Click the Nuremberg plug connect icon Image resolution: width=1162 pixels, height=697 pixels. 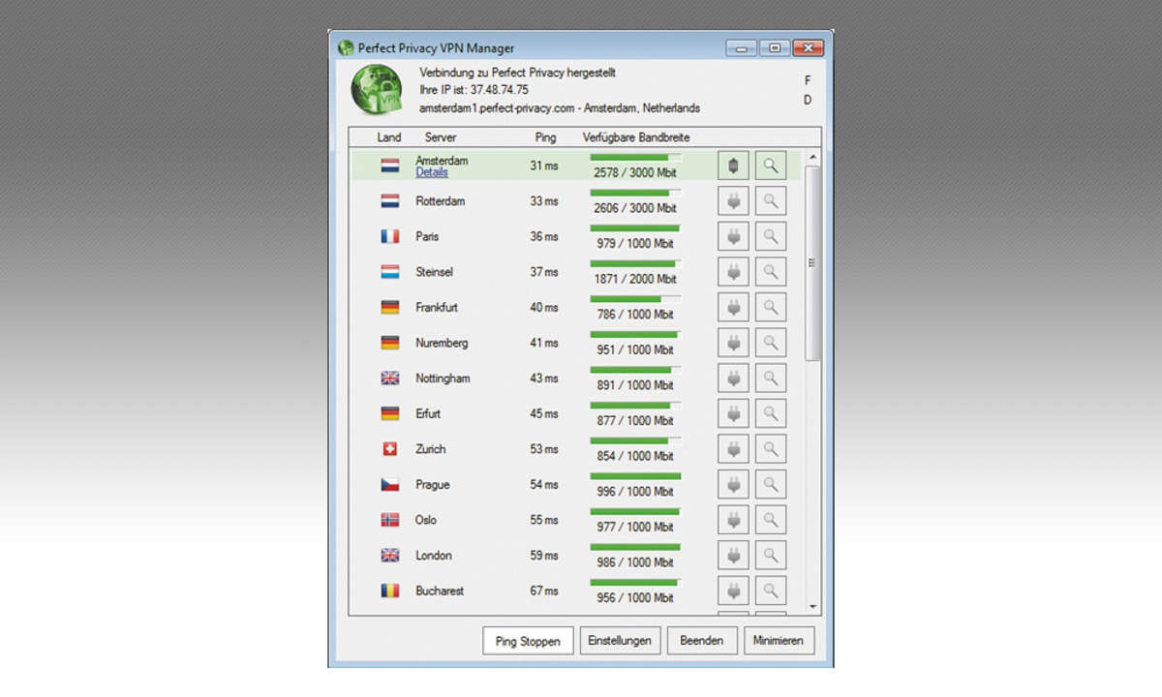click(733, 343)
